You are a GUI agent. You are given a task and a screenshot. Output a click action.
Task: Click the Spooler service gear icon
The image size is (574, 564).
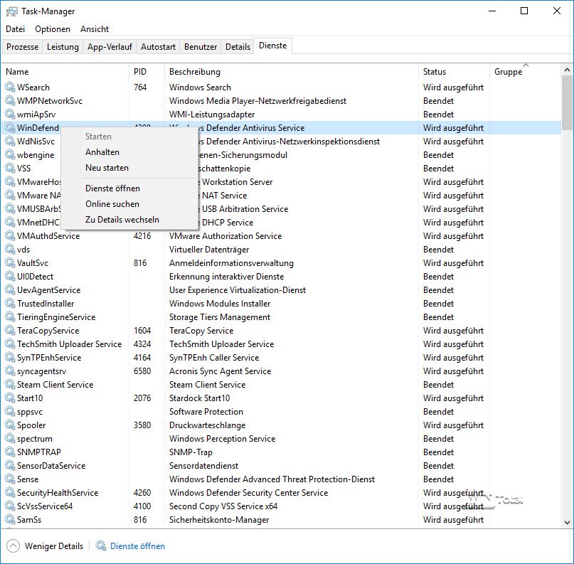click(9, 425)
